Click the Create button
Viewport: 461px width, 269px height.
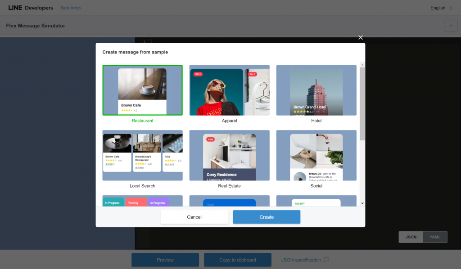tap(267, 217)
